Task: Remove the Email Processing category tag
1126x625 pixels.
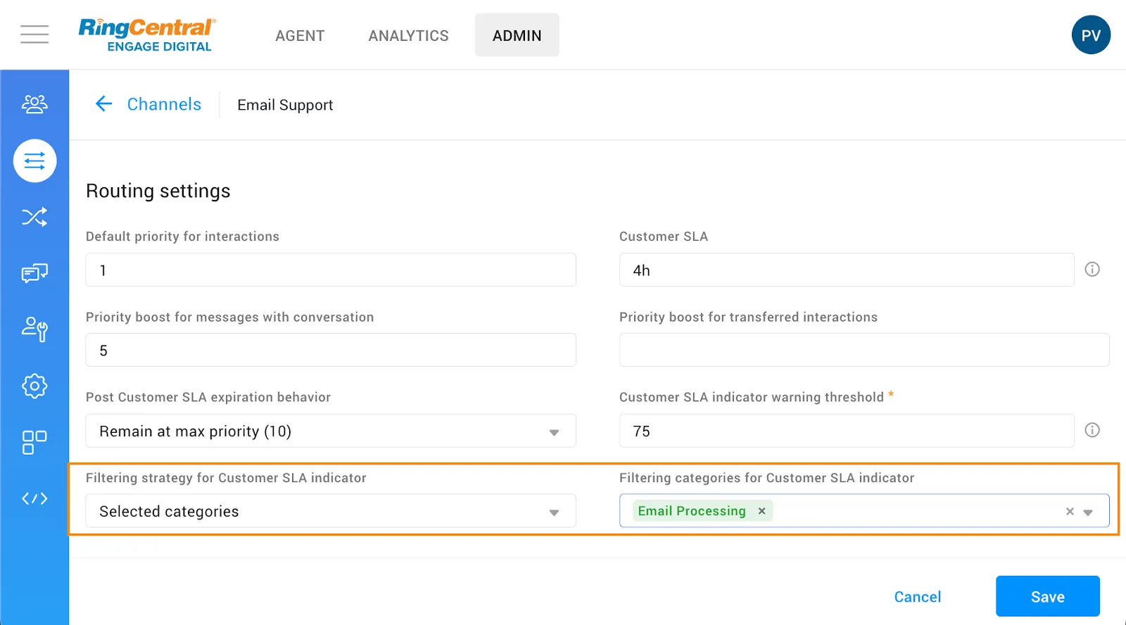Action: 761,511
